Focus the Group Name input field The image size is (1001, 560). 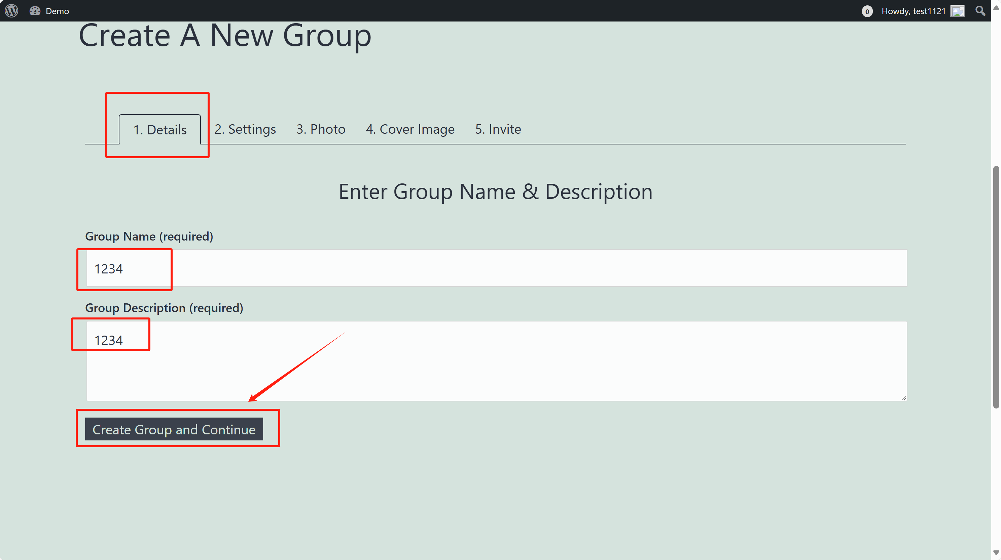[x=497, y=268]
